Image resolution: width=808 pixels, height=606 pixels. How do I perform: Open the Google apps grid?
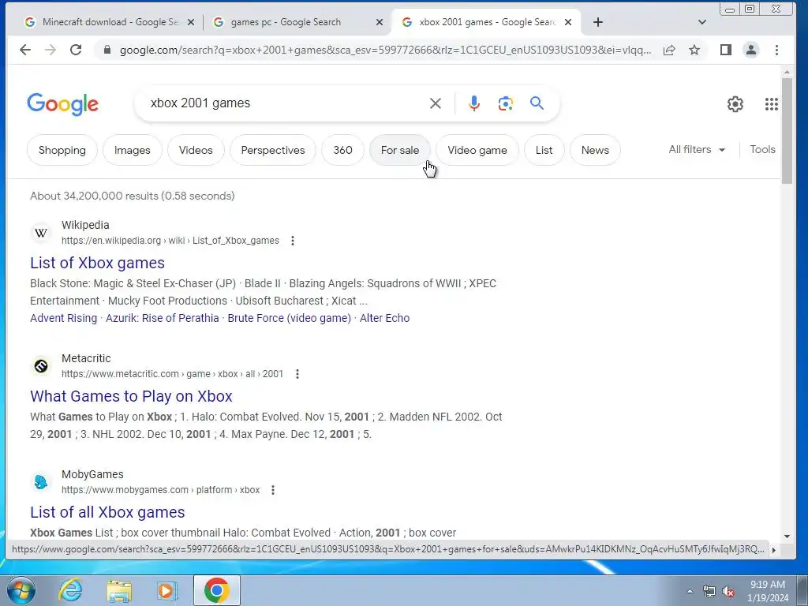click(772, 104)
